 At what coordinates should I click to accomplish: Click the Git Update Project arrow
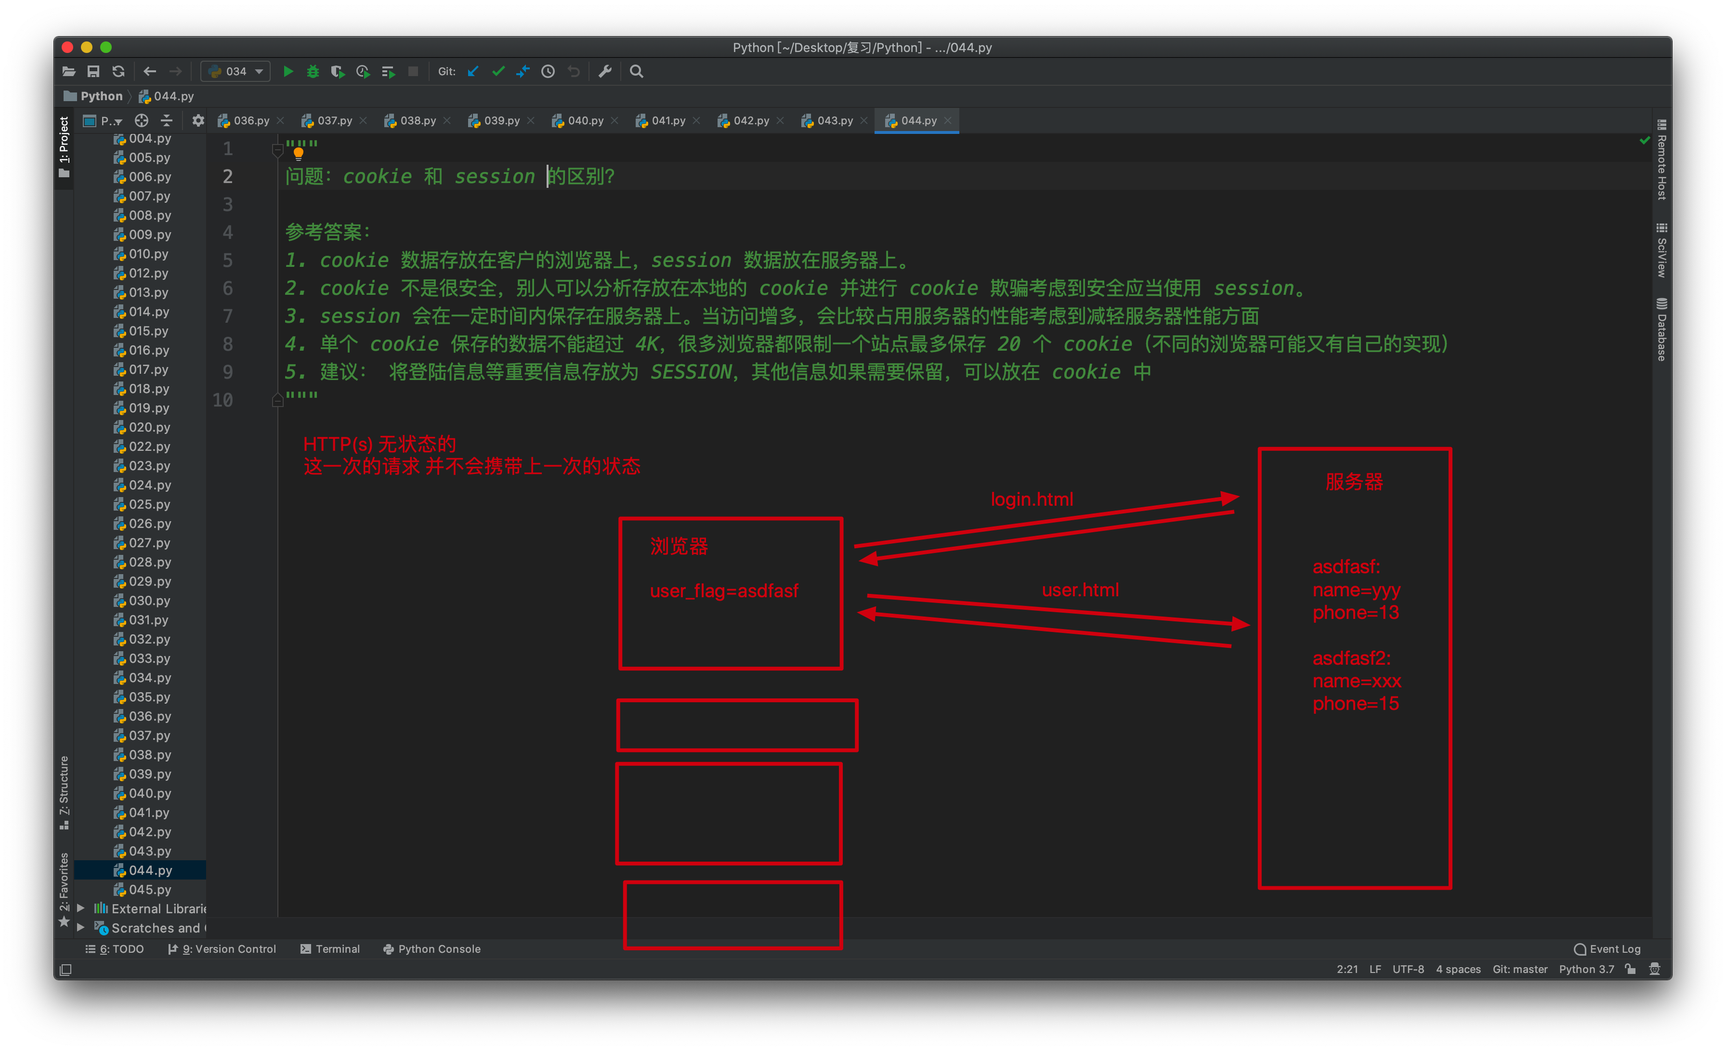pos(473,71)
